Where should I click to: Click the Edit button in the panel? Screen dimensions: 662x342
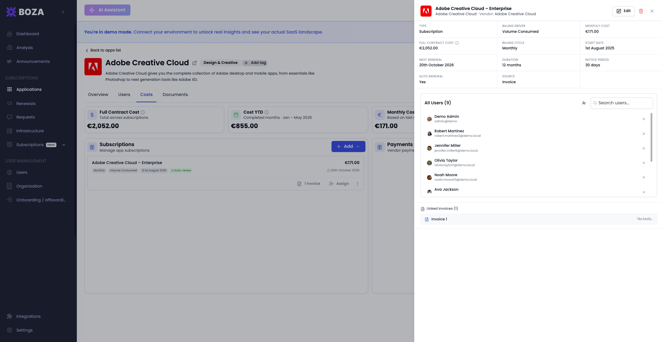[623, 11]
